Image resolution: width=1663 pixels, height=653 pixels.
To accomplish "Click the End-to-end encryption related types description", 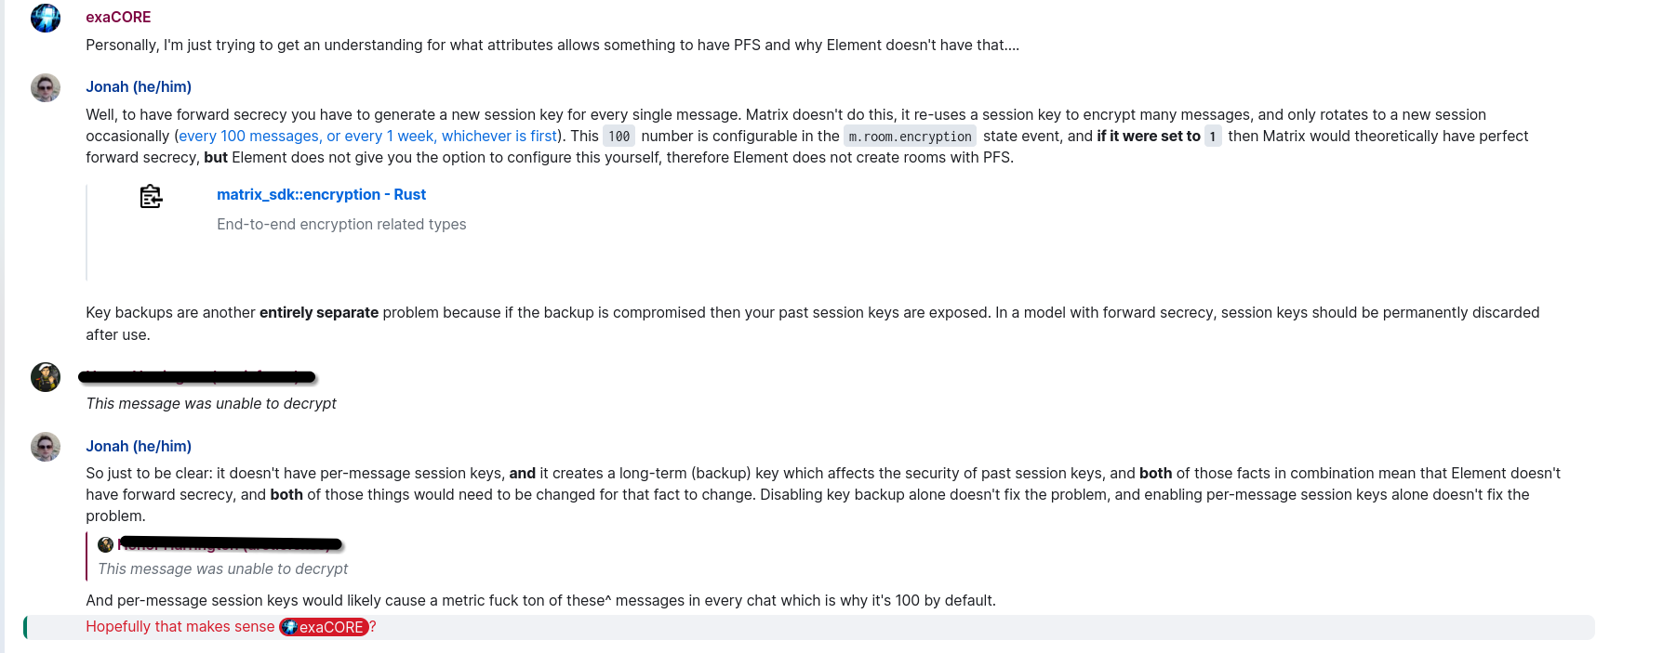I will (x=341, y=224).
